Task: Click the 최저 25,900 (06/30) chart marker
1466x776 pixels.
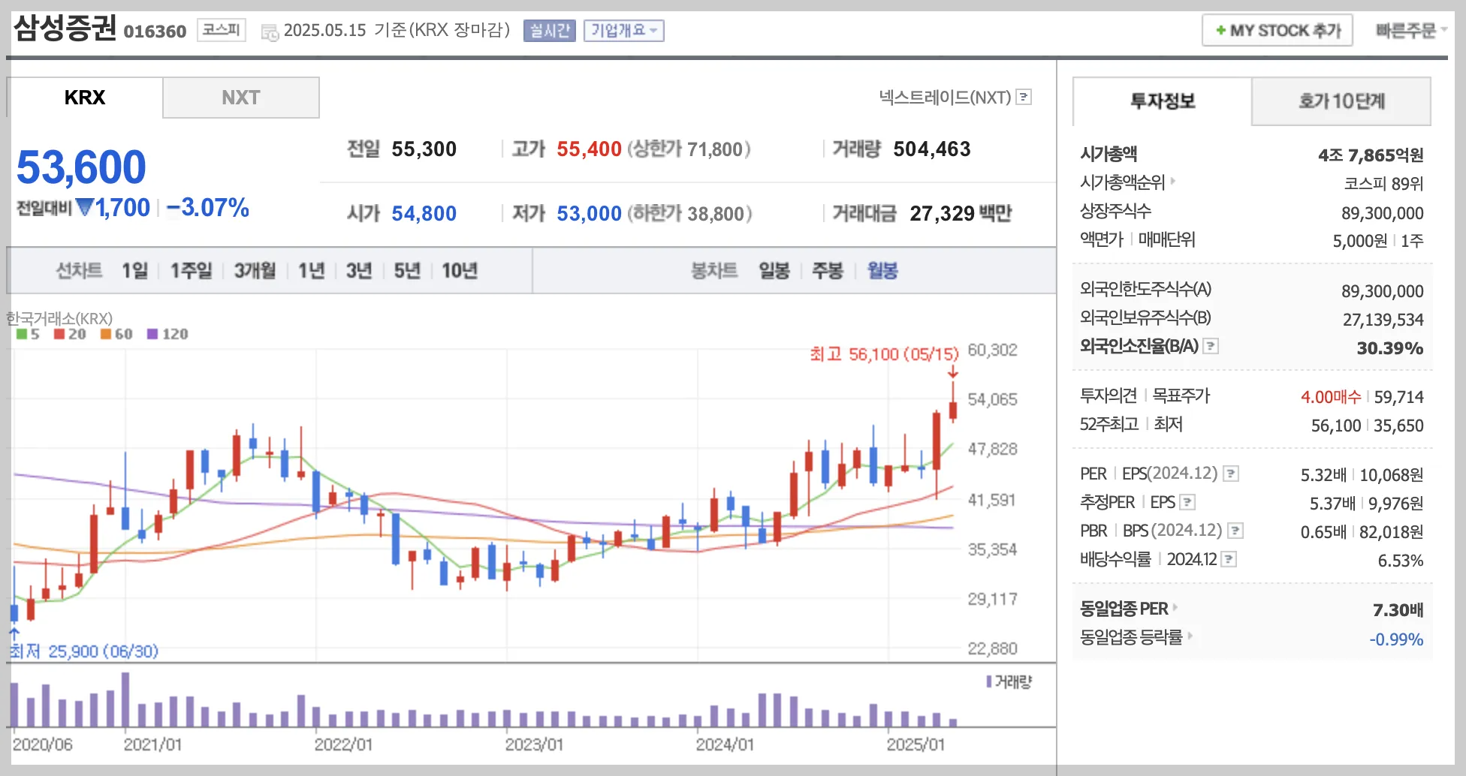Action: [x=84, y=651]
